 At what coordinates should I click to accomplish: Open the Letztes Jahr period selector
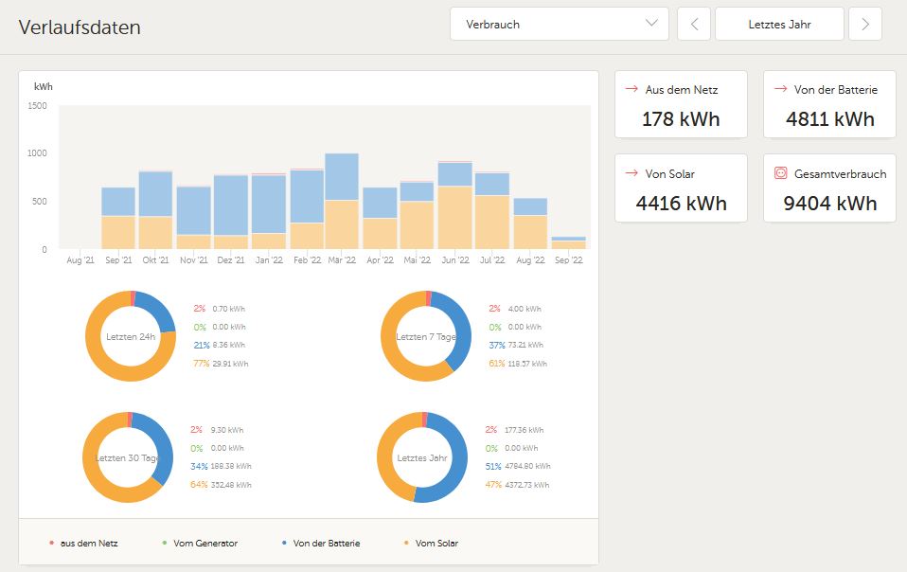(x=779, y=25)
